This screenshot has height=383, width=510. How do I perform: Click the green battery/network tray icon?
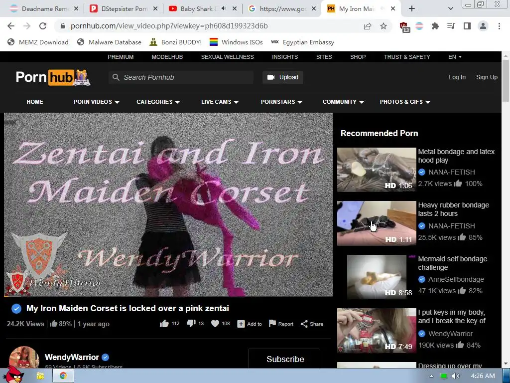coord(443,376)
